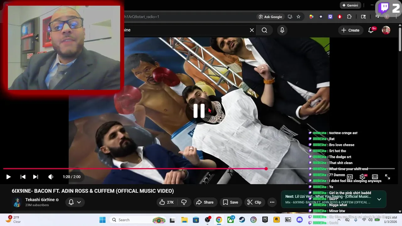Open the Tekashi 6ix9ine channel avatar
Screen dimensions: 402x226
[x=17, y=202]
